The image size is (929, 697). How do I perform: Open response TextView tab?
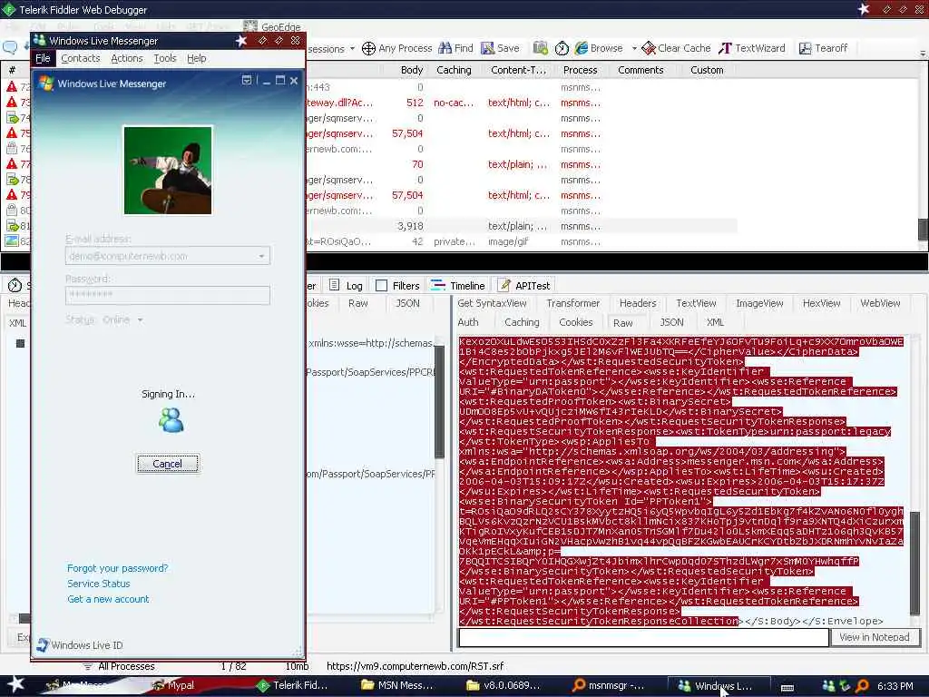pyautogui.click(x=696, y=303)
